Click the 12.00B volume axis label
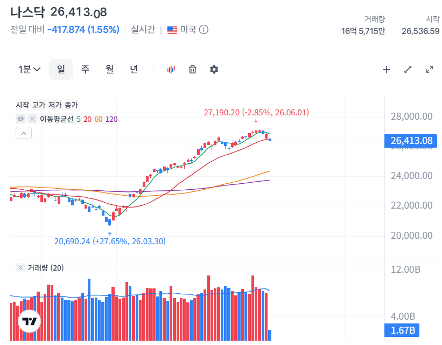The width and height of the screenshot is (442, 345). pos(405,270)
